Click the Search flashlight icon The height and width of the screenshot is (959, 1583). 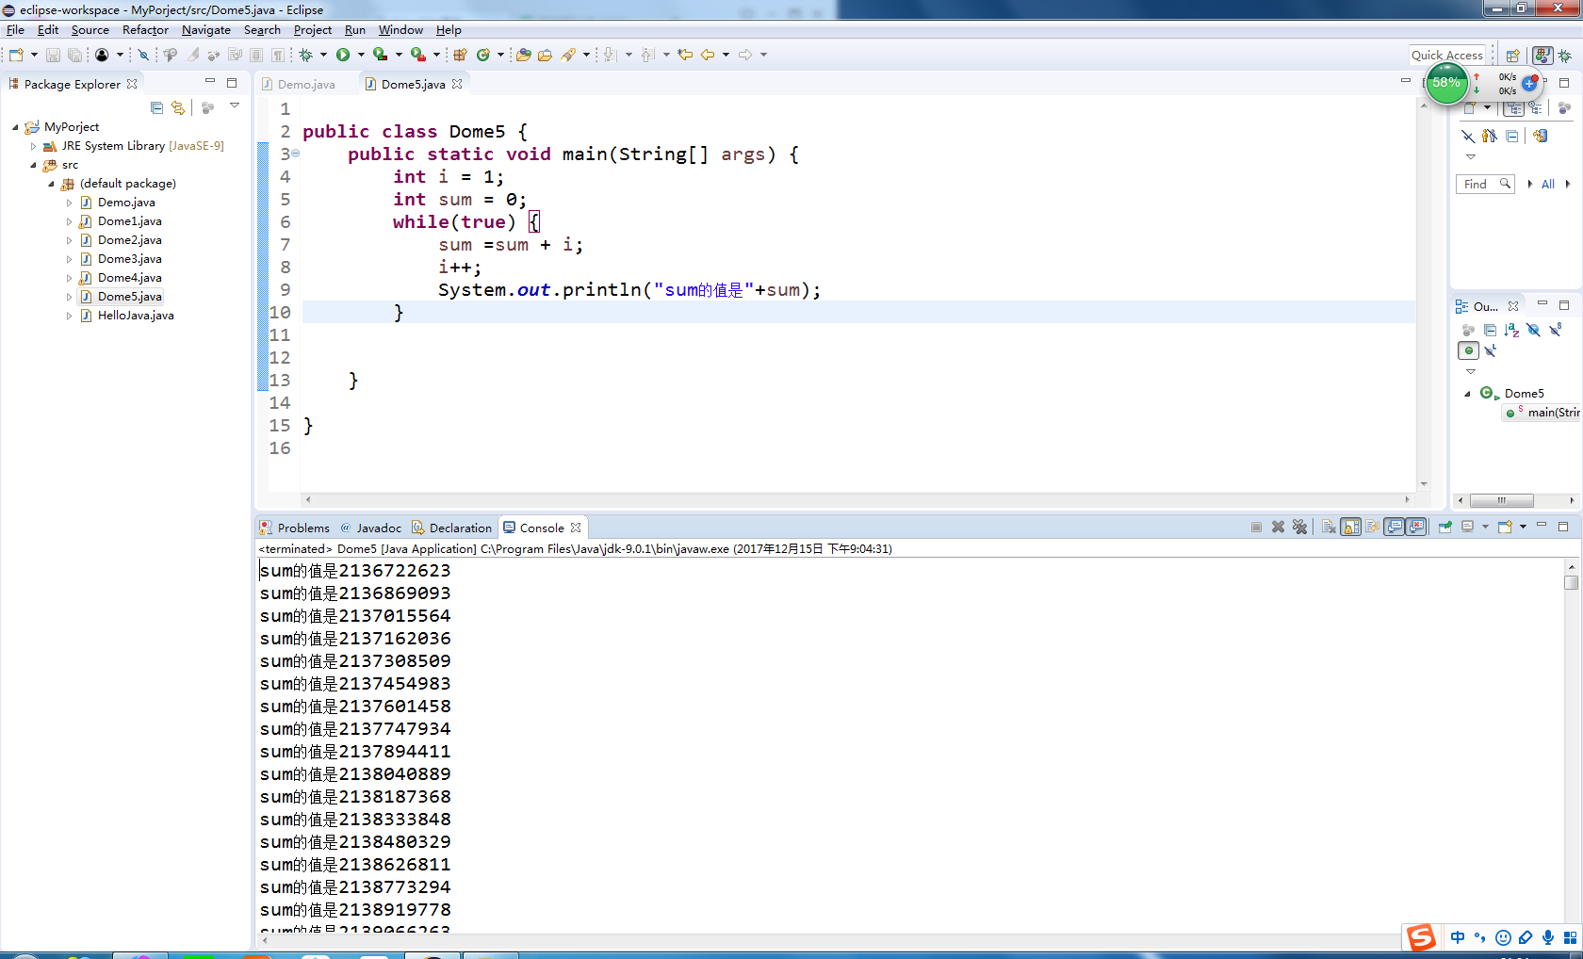568,55
